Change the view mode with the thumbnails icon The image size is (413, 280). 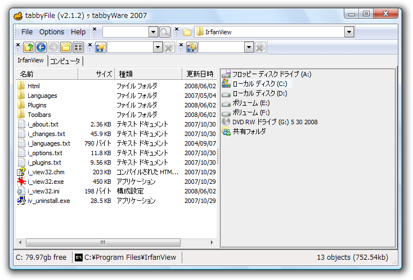[78, 47]
